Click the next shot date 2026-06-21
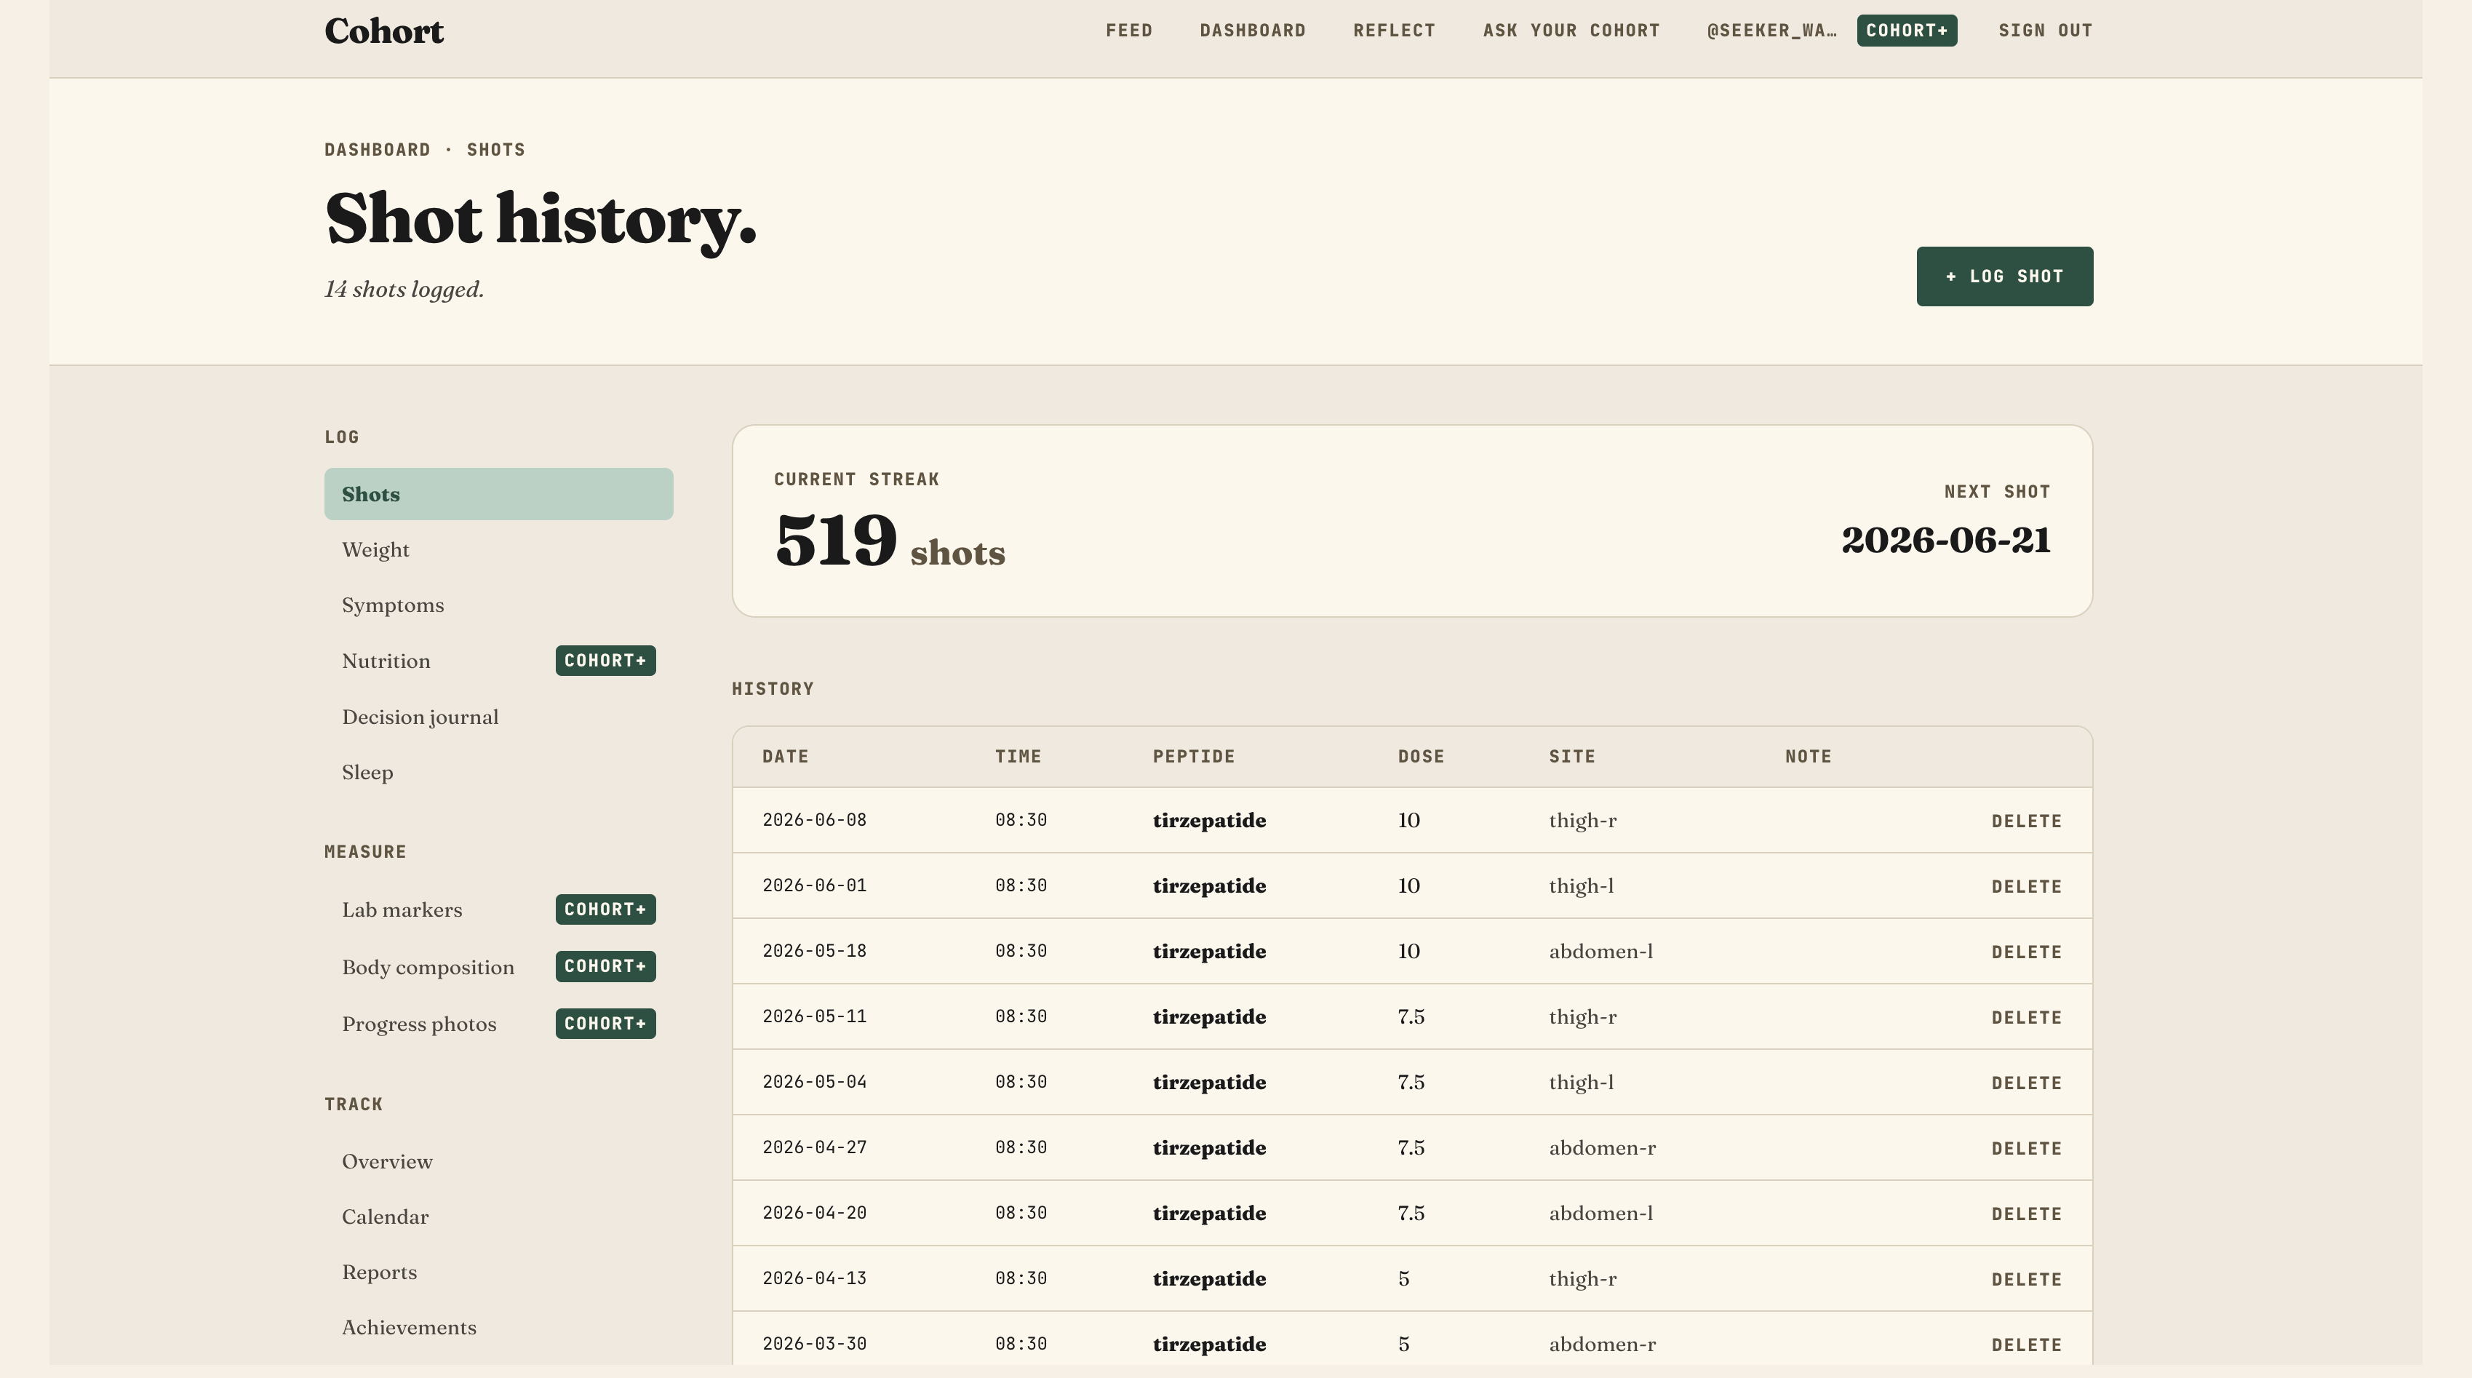Image resolution: width=2472 pixels, height=1378 pixels. click(x=1946, y=541)
